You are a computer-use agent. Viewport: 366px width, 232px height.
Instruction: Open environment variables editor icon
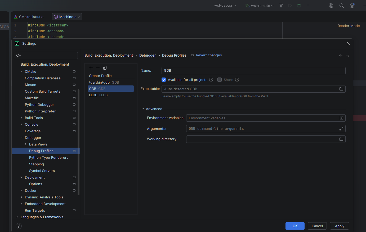(341, 118)
